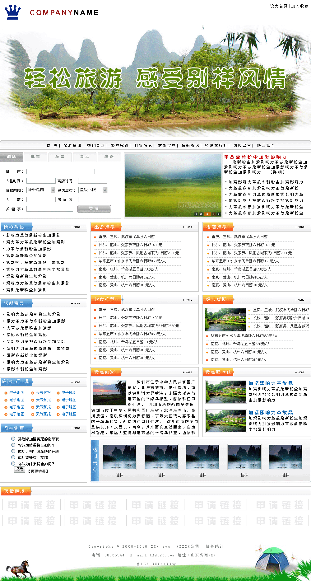Open 热门景点 in the navigation bar
The width and height of the screenshot is (311, 581).
[96, 146]
